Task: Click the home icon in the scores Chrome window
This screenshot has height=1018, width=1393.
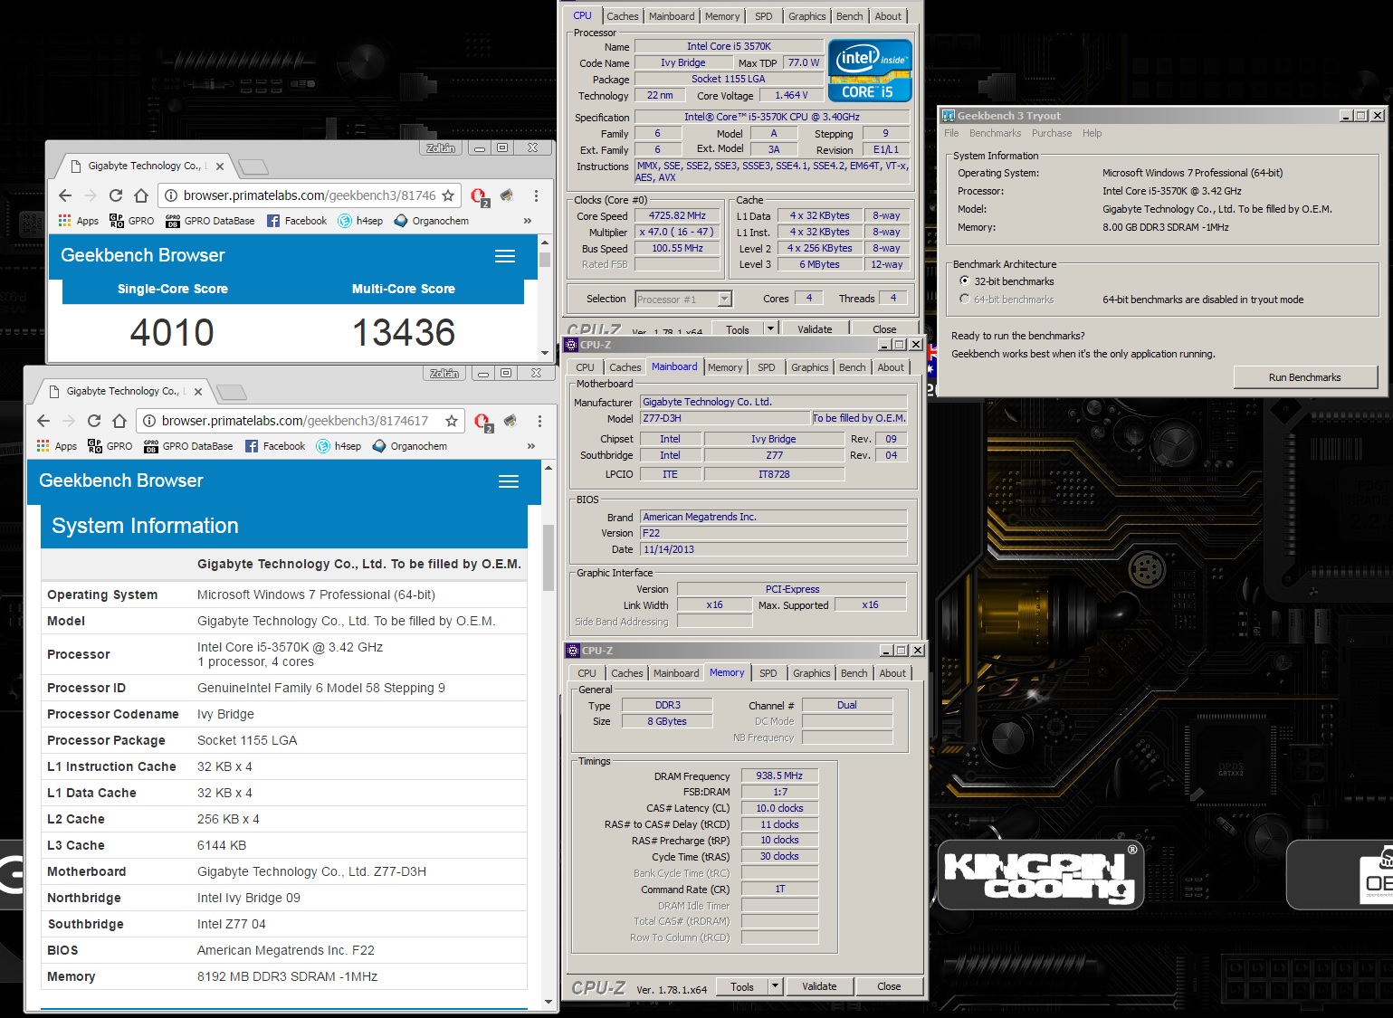Action: tap(141, 195)
